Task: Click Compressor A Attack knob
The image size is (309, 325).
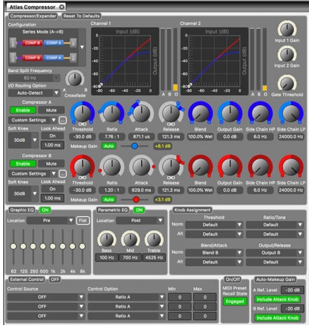Action: 141,112
